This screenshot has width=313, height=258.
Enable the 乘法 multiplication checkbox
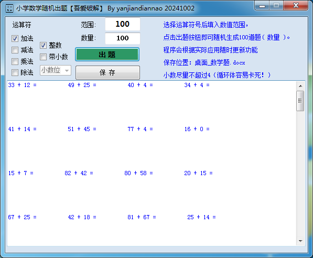[x=15, y=61]
